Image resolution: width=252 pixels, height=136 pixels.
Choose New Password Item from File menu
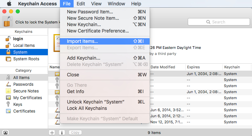(105, 12)
